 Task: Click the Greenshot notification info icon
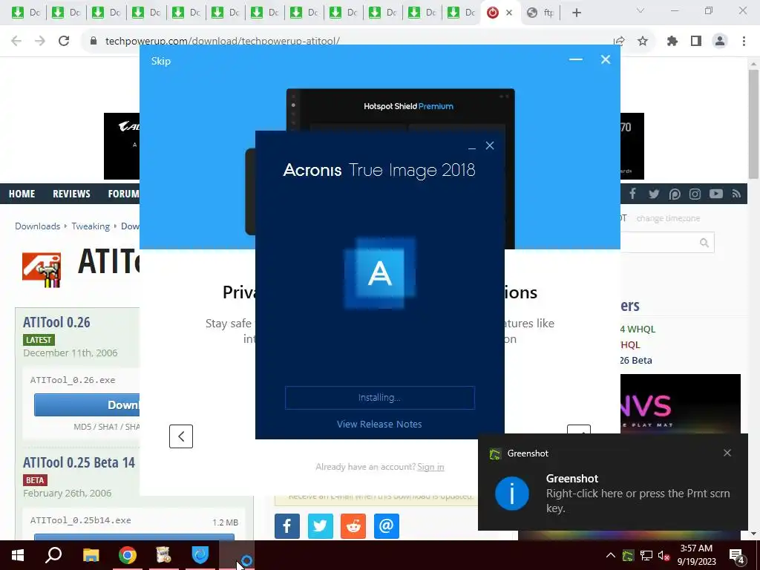(511, 494)
